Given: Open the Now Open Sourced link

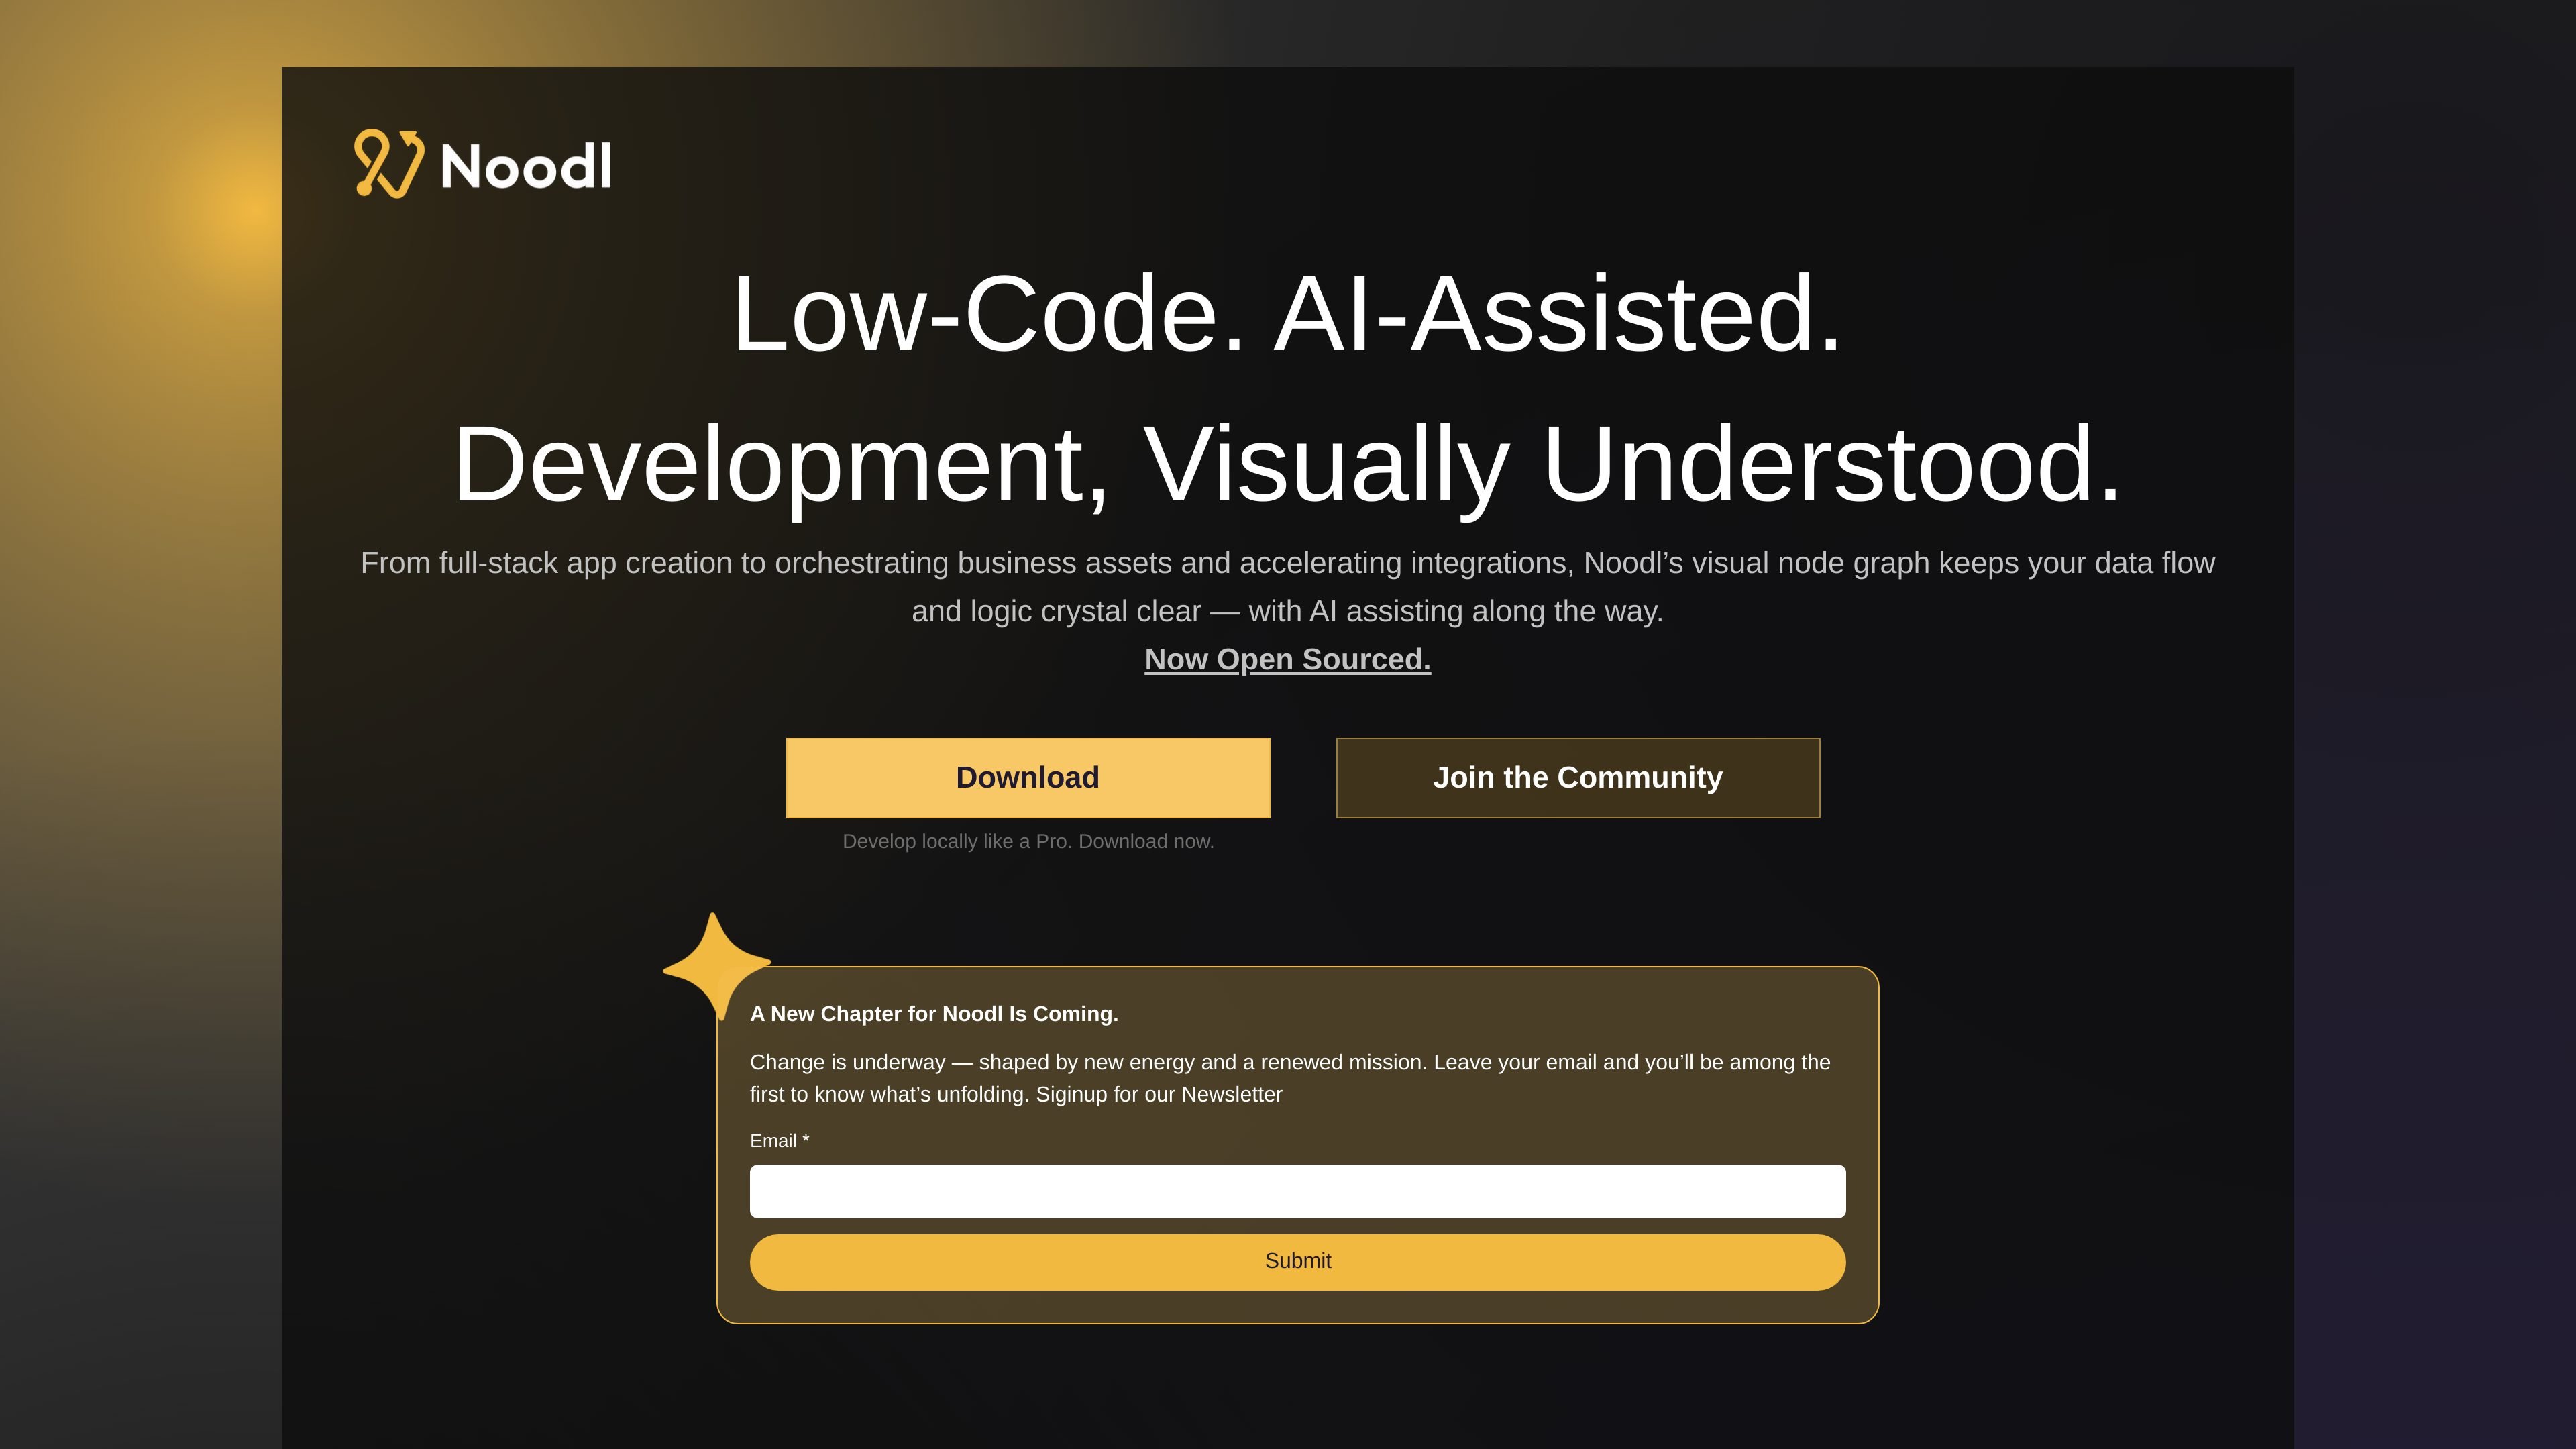Looking at the screenshot, I should coord(1287,660).
